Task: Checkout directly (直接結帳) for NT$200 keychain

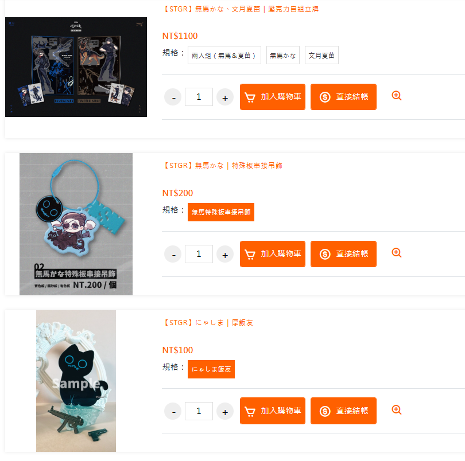Action: (x=343, y=254)
